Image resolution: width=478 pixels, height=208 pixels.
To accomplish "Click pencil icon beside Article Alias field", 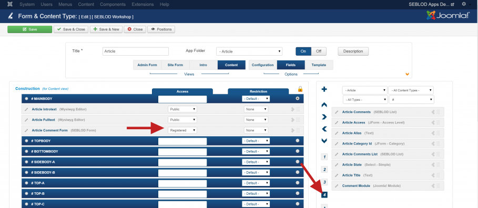I will (337, 133).
